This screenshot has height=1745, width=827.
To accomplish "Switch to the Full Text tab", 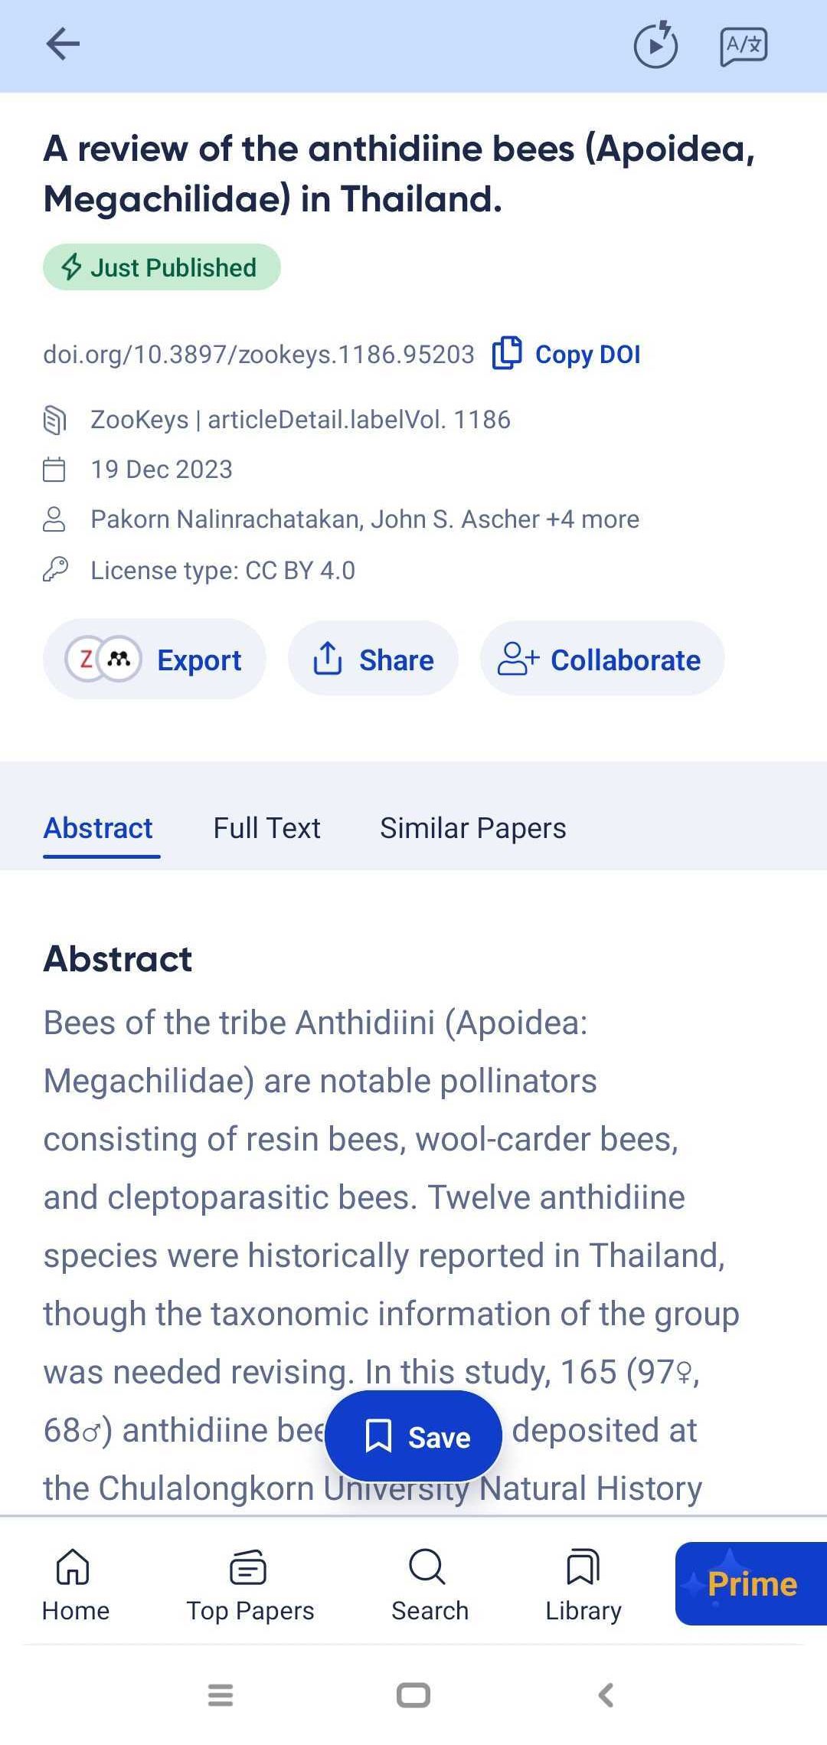I will (266, 828).
